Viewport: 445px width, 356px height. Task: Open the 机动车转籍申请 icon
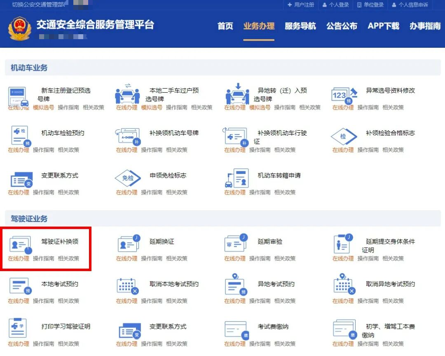coord(237,178)
